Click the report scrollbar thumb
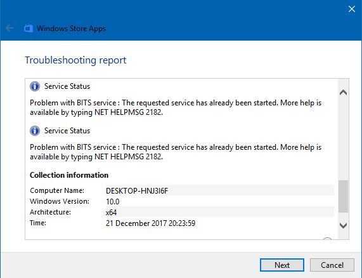Image resolution: width=362 pixels, height=278 pixels. coord(344,196)
